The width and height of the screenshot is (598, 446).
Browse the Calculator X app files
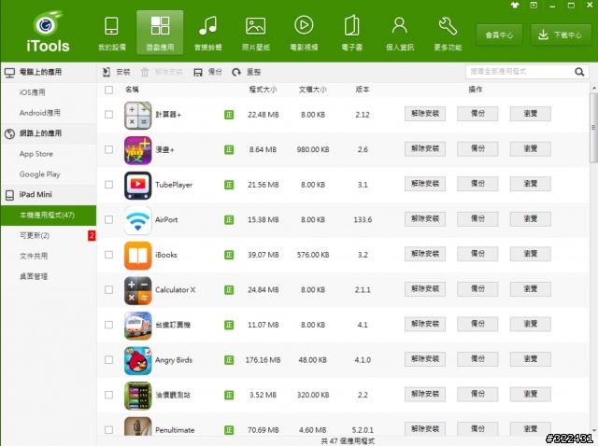pyautogui.click(x=530, y=289)
